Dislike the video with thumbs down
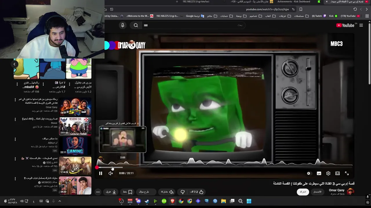Screen dimensions: 371x208 tap(183, 192)
